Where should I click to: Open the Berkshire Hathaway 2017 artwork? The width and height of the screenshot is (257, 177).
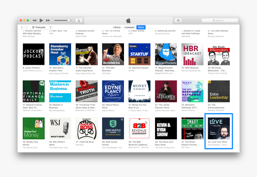click(192, 91)
